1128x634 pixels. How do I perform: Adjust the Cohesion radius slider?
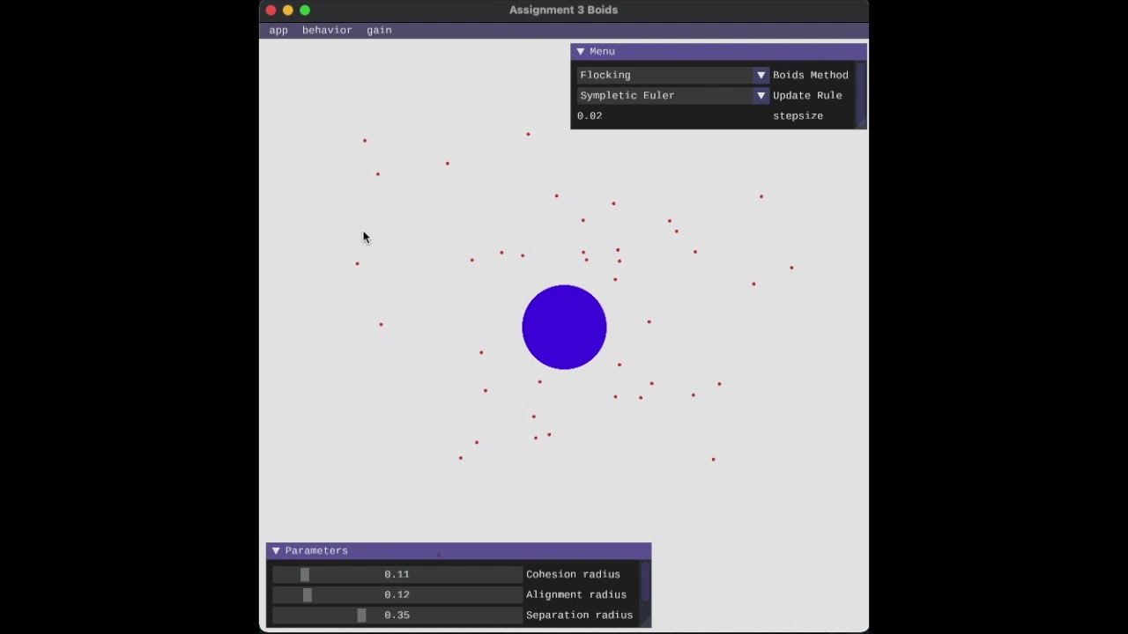397,574
